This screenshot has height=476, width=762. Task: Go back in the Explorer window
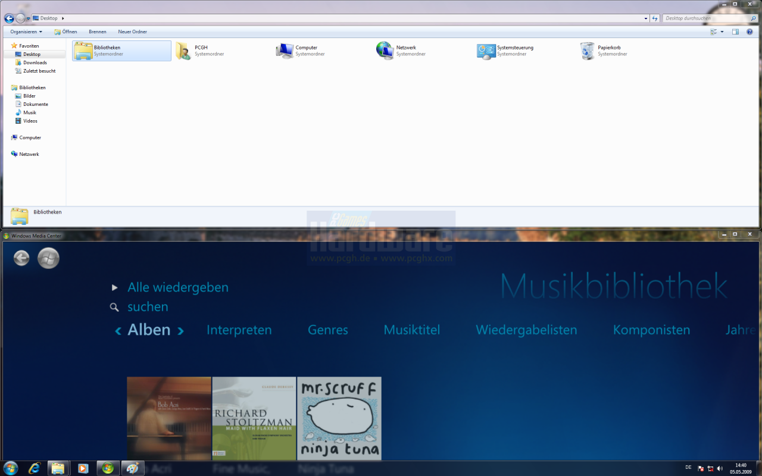coord(9,18)
